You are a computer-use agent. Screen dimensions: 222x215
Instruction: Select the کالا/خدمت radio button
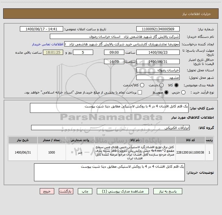click(x=142, y=85)
